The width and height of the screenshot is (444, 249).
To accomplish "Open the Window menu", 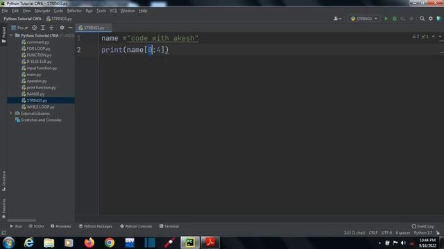I will coord(128,11).
